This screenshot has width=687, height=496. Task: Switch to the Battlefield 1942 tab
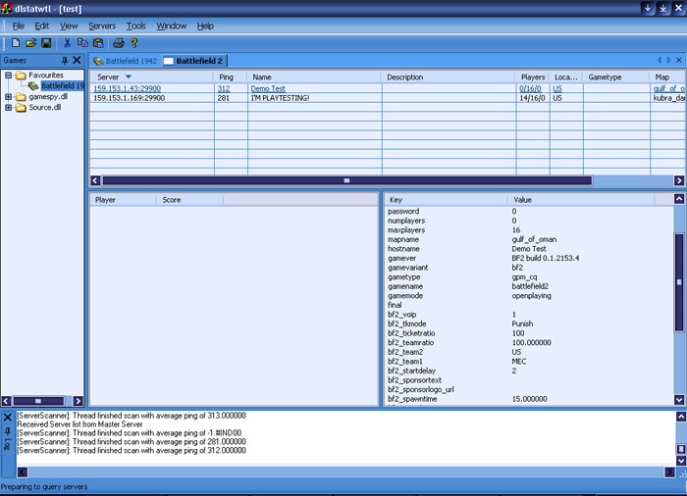coord(125,61)
